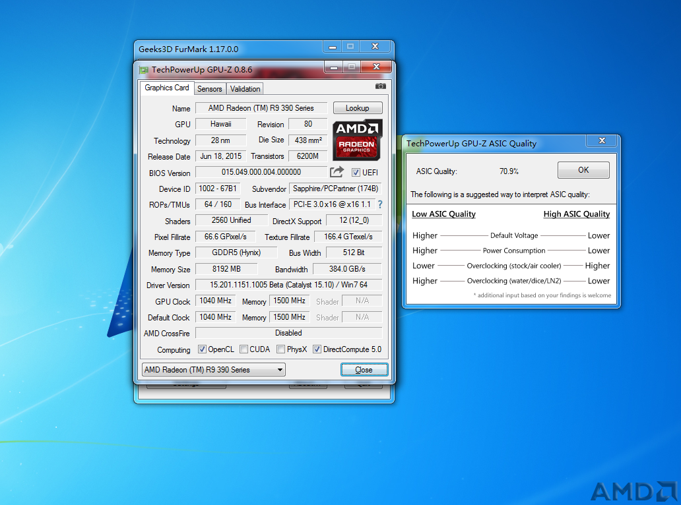This screenshot has height=505, width=681.
Task: Enable the PhysX checkbox
Action: click(281, 349)
